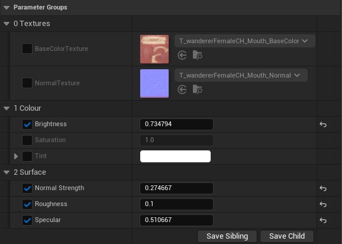Click the Normal Strength parameter name

tap(60, 188)
